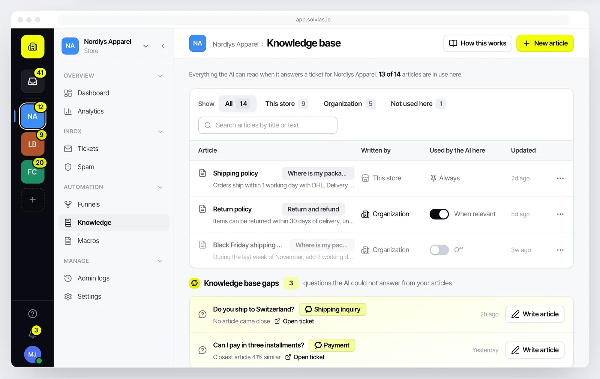The width and height of the screenshot is (600, 379).
Task: Open notifications bell with 3 badge
Action: pos(33,333)
